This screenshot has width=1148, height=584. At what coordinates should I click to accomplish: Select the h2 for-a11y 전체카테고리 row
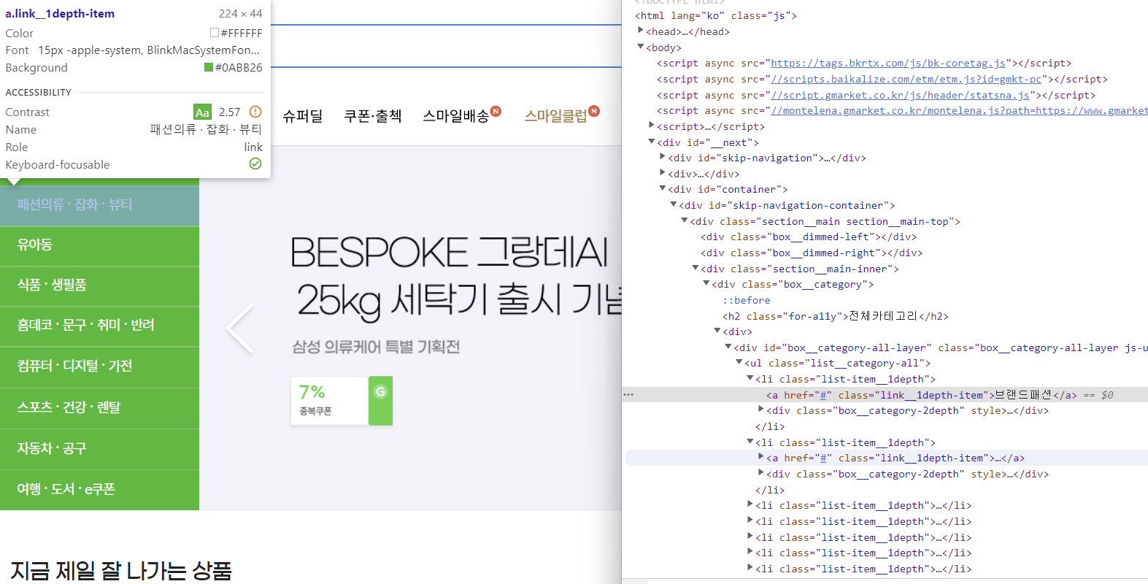836,316
